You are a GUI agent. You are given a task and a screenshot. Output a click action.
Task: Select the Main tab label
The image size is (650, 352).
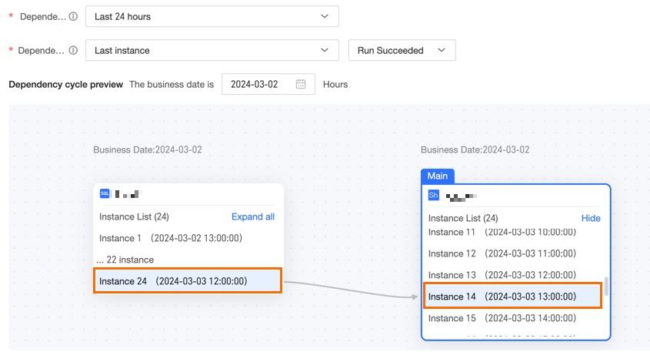tap(438, 176)
